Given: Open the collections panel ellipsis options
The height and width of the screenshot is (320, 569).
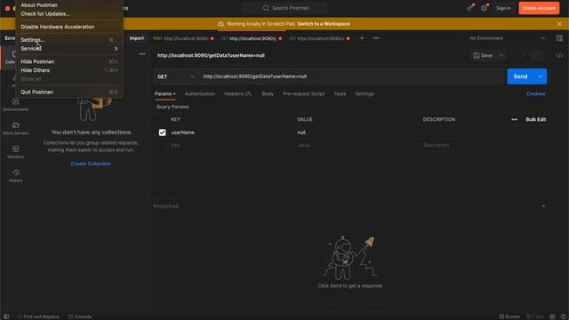Looking at the screenshot, I should pyautogui.click(x=142, y=54).
